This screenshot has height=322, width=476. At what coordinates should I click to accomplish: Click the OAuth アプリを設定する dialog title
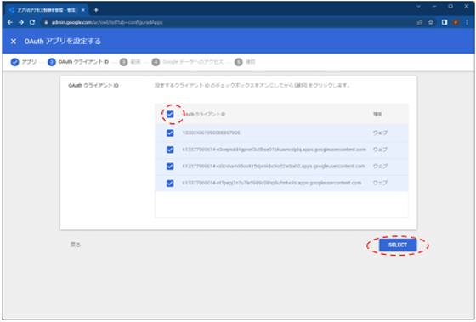point(63,42)
